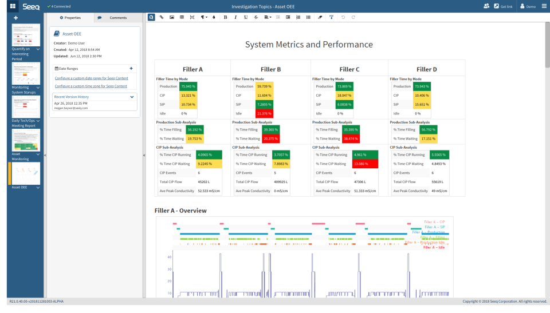Click the Filler A - Overview heading
The width and height of the screenshot is (550, 313).
click(x=180, y=211)
